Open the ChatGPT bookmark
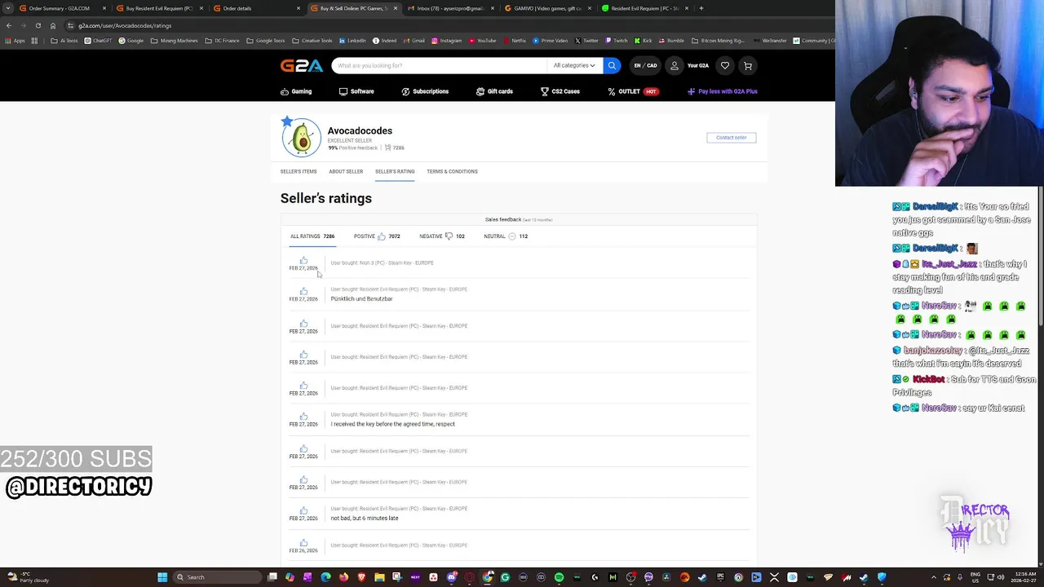 click(99, 41)
